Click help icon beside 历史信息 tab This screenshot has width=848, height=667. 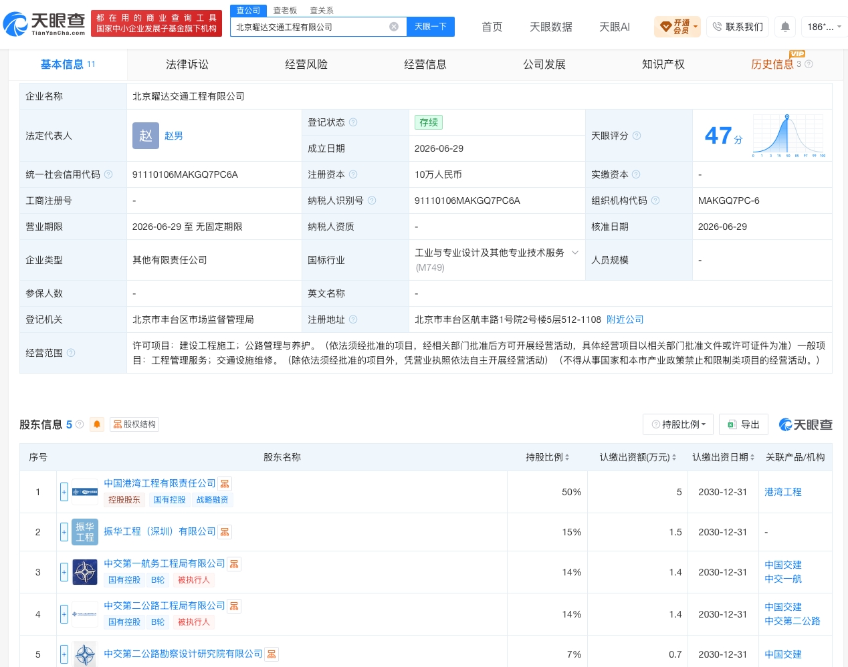[809, 64]
